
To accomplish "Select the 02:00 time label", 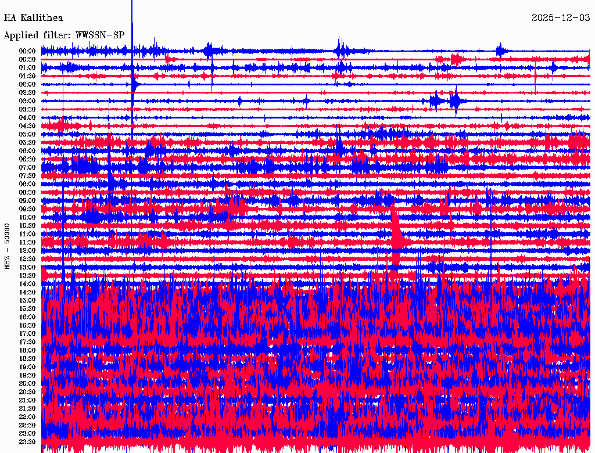I will [27, 84].
